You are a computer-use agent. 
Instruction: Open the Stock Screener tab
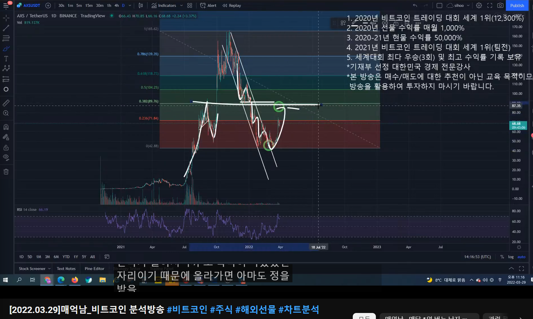coord(32,269)
